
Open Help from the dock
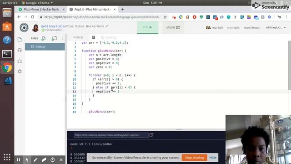click(x=7, y=40)
